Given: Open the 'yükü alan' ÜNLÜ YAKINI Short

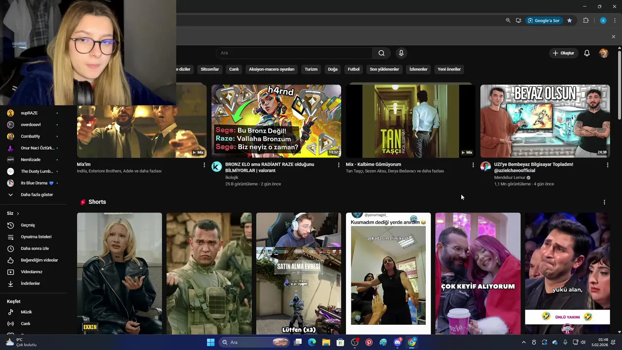Looking at the screenshot, I should [568, 273].
